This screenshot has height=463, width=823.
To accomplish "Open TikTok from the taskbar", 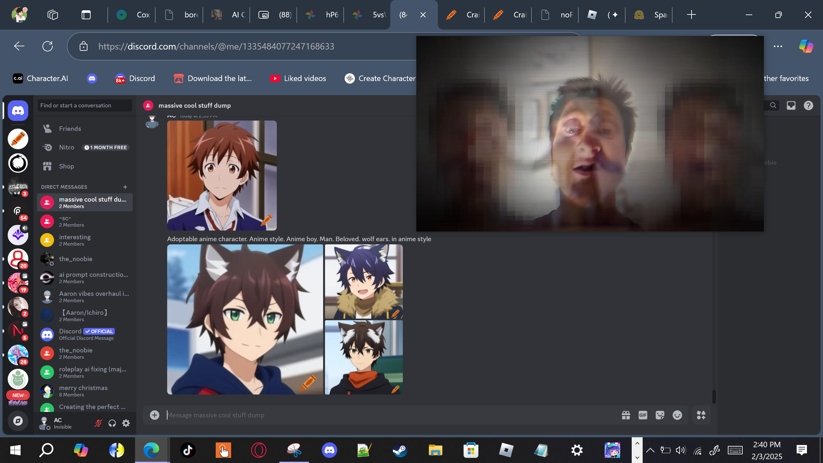I will [x=188, y=450].
